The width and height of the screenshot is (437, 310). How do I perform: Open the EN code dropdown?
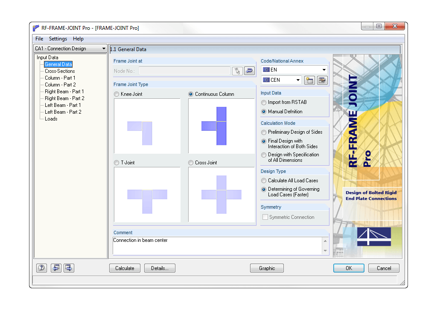[x=323, y=69]
